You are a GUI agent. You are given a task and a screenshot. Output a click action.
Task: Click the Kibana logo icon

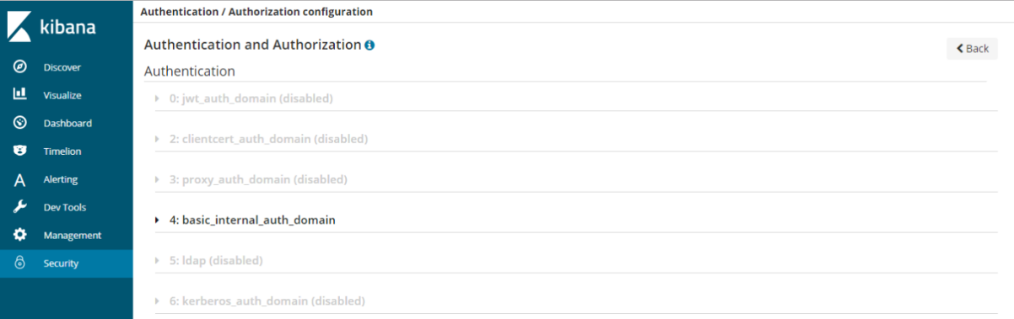click(x=20, y=26)
